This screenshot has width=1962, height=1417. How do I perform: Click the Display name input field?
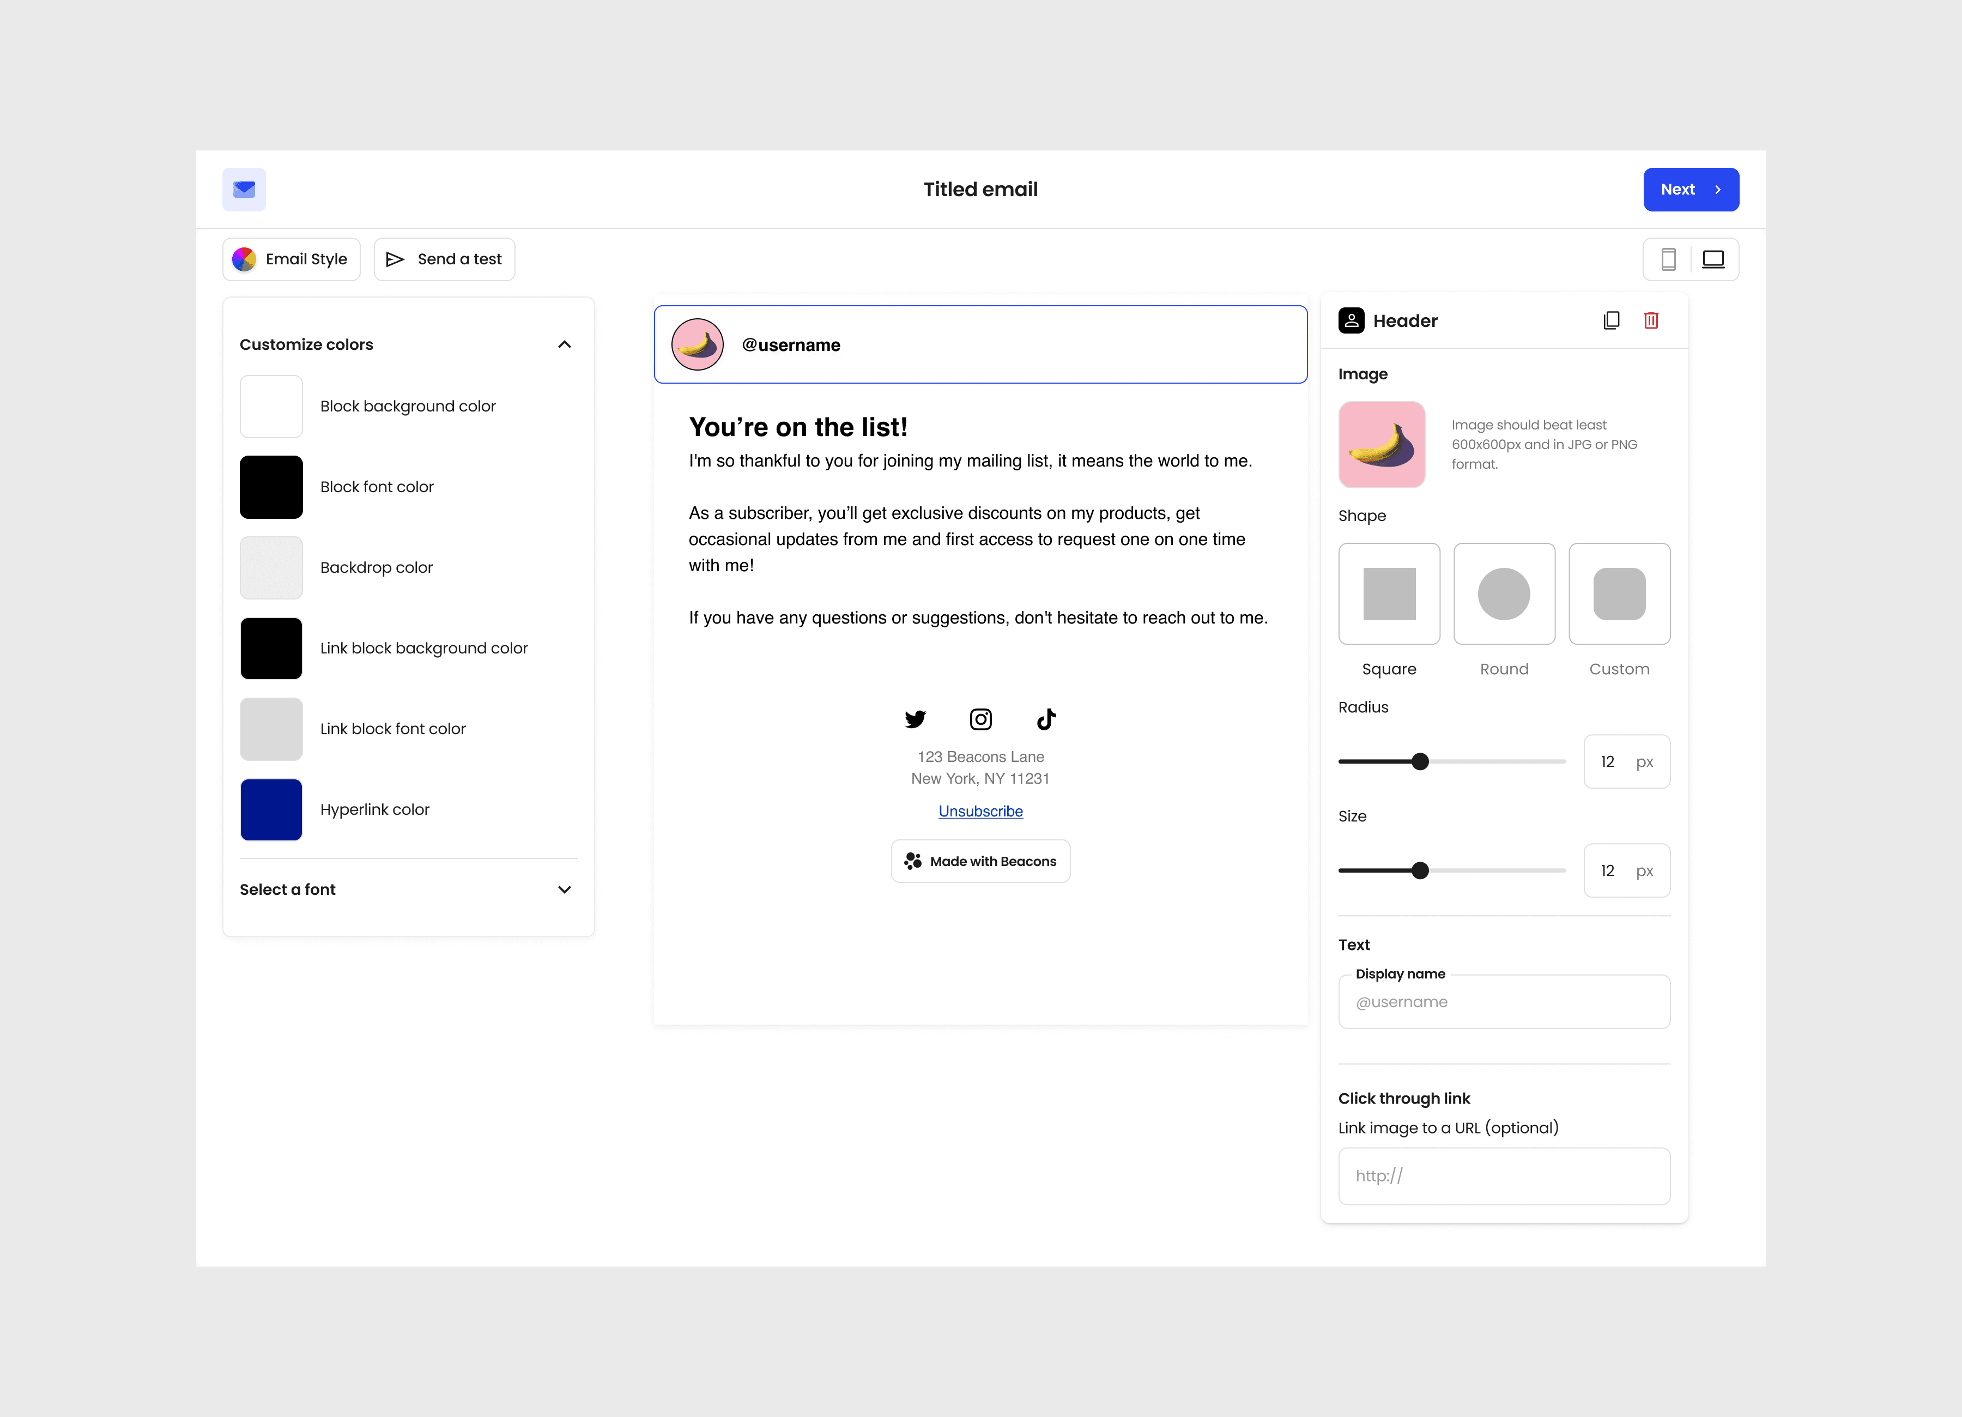click(1504, 1002)
